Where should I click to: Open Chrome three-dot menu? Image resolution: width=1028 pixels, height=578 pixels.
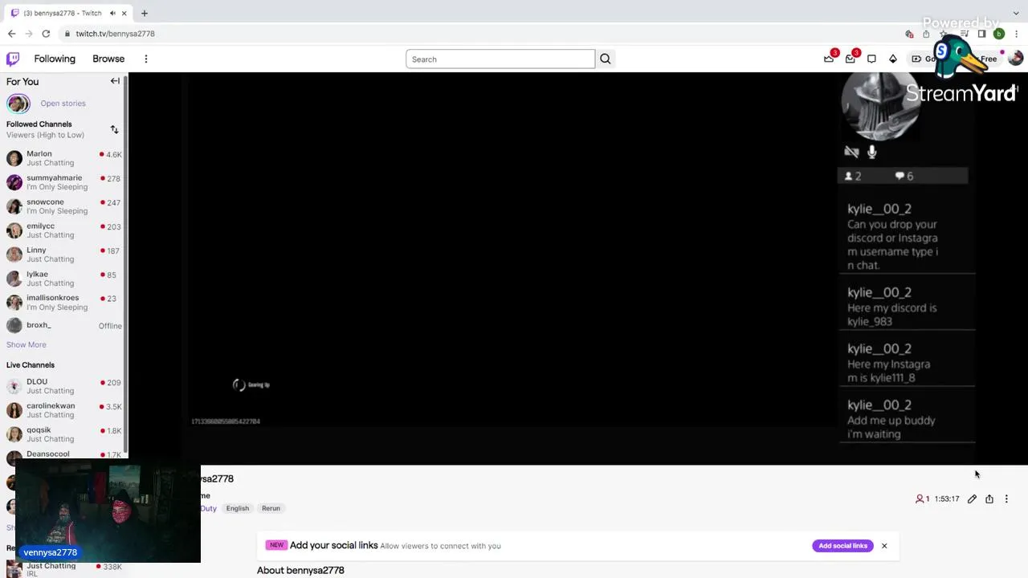(1017, 34)
